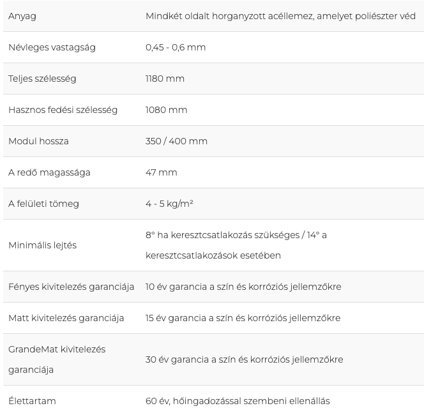Image resolution: width=424 pixels, height=415 pixels.
Task: Click the Minimális lejtés label
Action: point(42,245)
